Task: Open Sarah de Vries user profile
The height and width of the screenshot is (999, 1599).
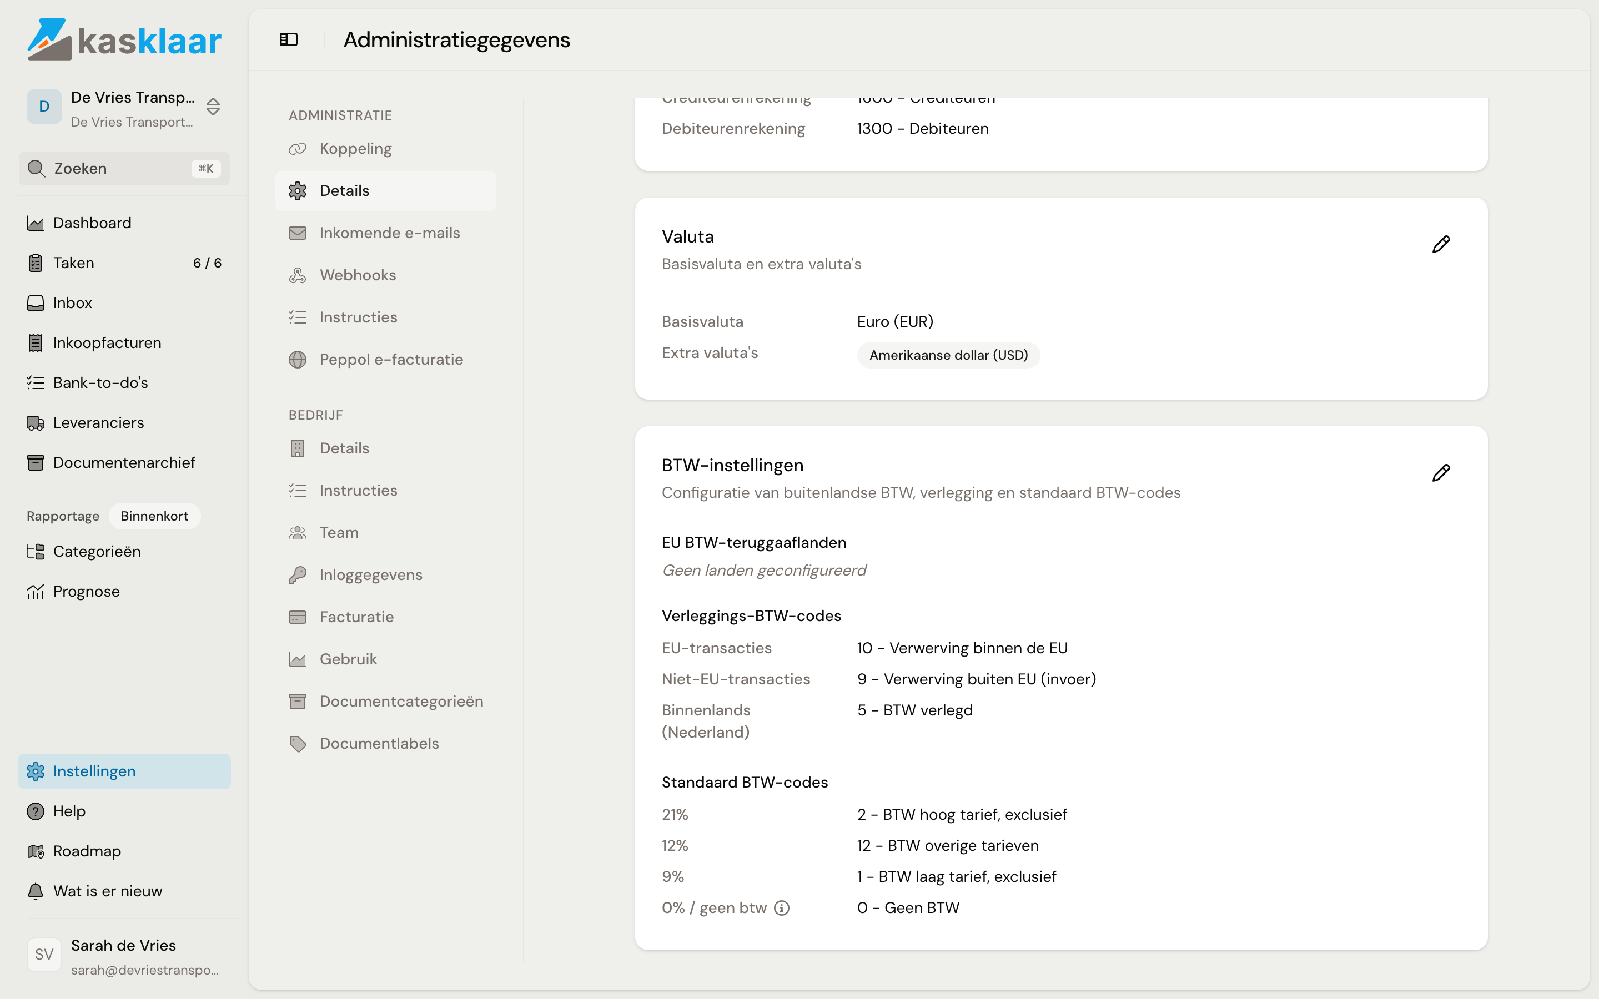Action: pos(124,956)
